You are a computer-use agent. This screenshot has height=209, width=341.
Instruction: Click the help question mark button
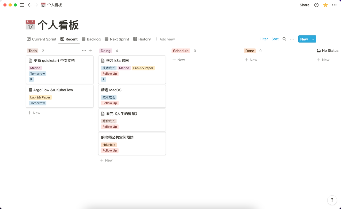(332, 200)
